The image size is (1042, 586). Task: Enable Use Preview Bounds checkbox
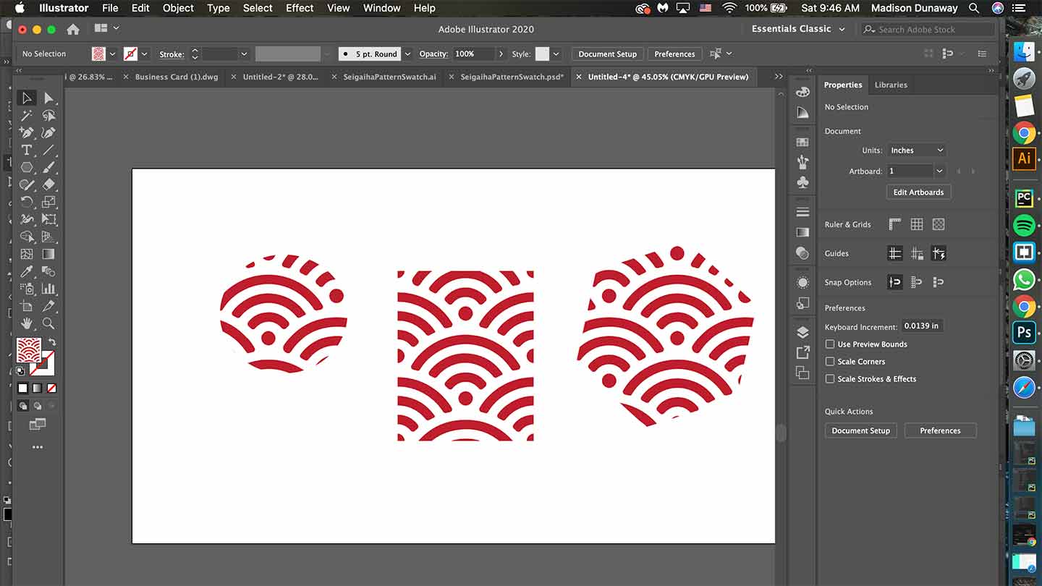(830, 344)
